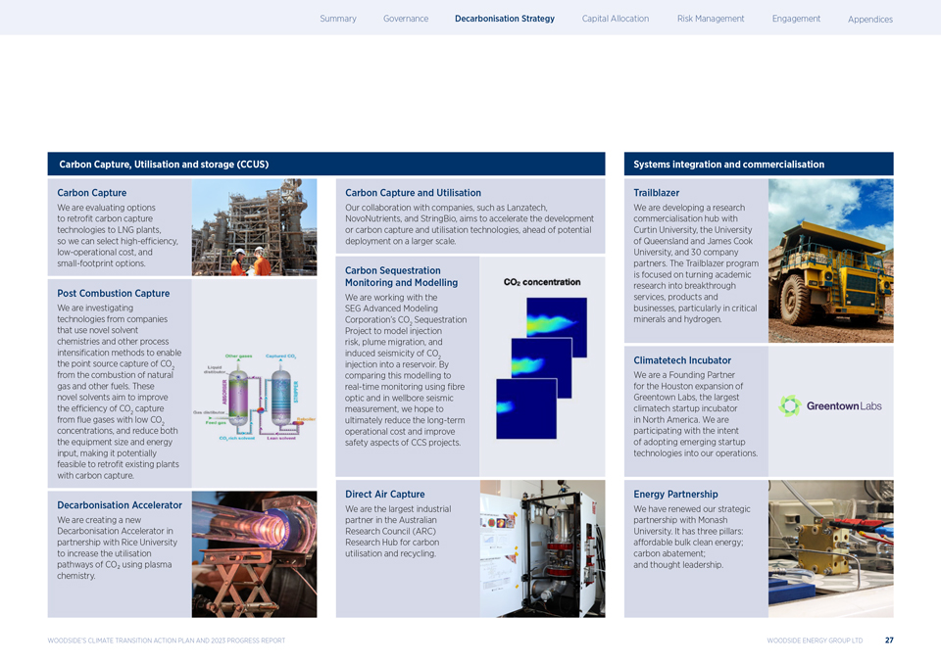Click the Carbon Capture, Utilisation and storage header
Screen dimensions: 941x665
coord(164,165)
